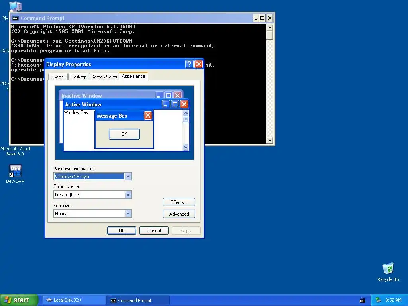Open Microsoft Visual Basic 6.0 desktop shortcut
This screenshot has height=306, width=408.
[15, 151]
